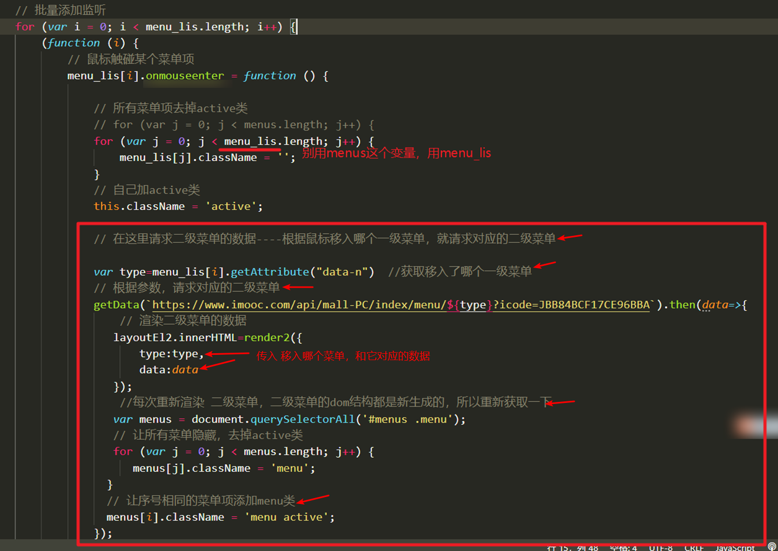The width and height of the screenshot is (778, 551).
Task: Open the imooc API URL in getData
Action: [401, 305]
